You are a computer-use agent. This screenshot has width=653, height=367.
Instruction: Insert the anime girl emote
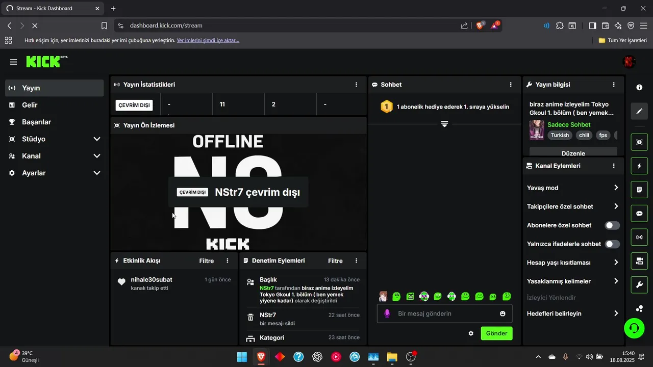click(x=383, y=296)
